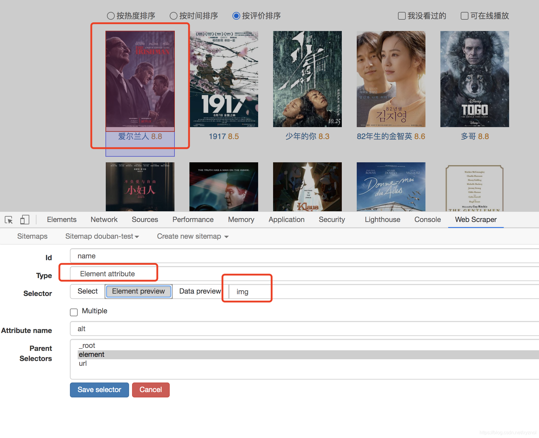Switch to the Lighthouse tab
Image resolution: width=539 pixels, height=438 pixels.
coord(382,220)
